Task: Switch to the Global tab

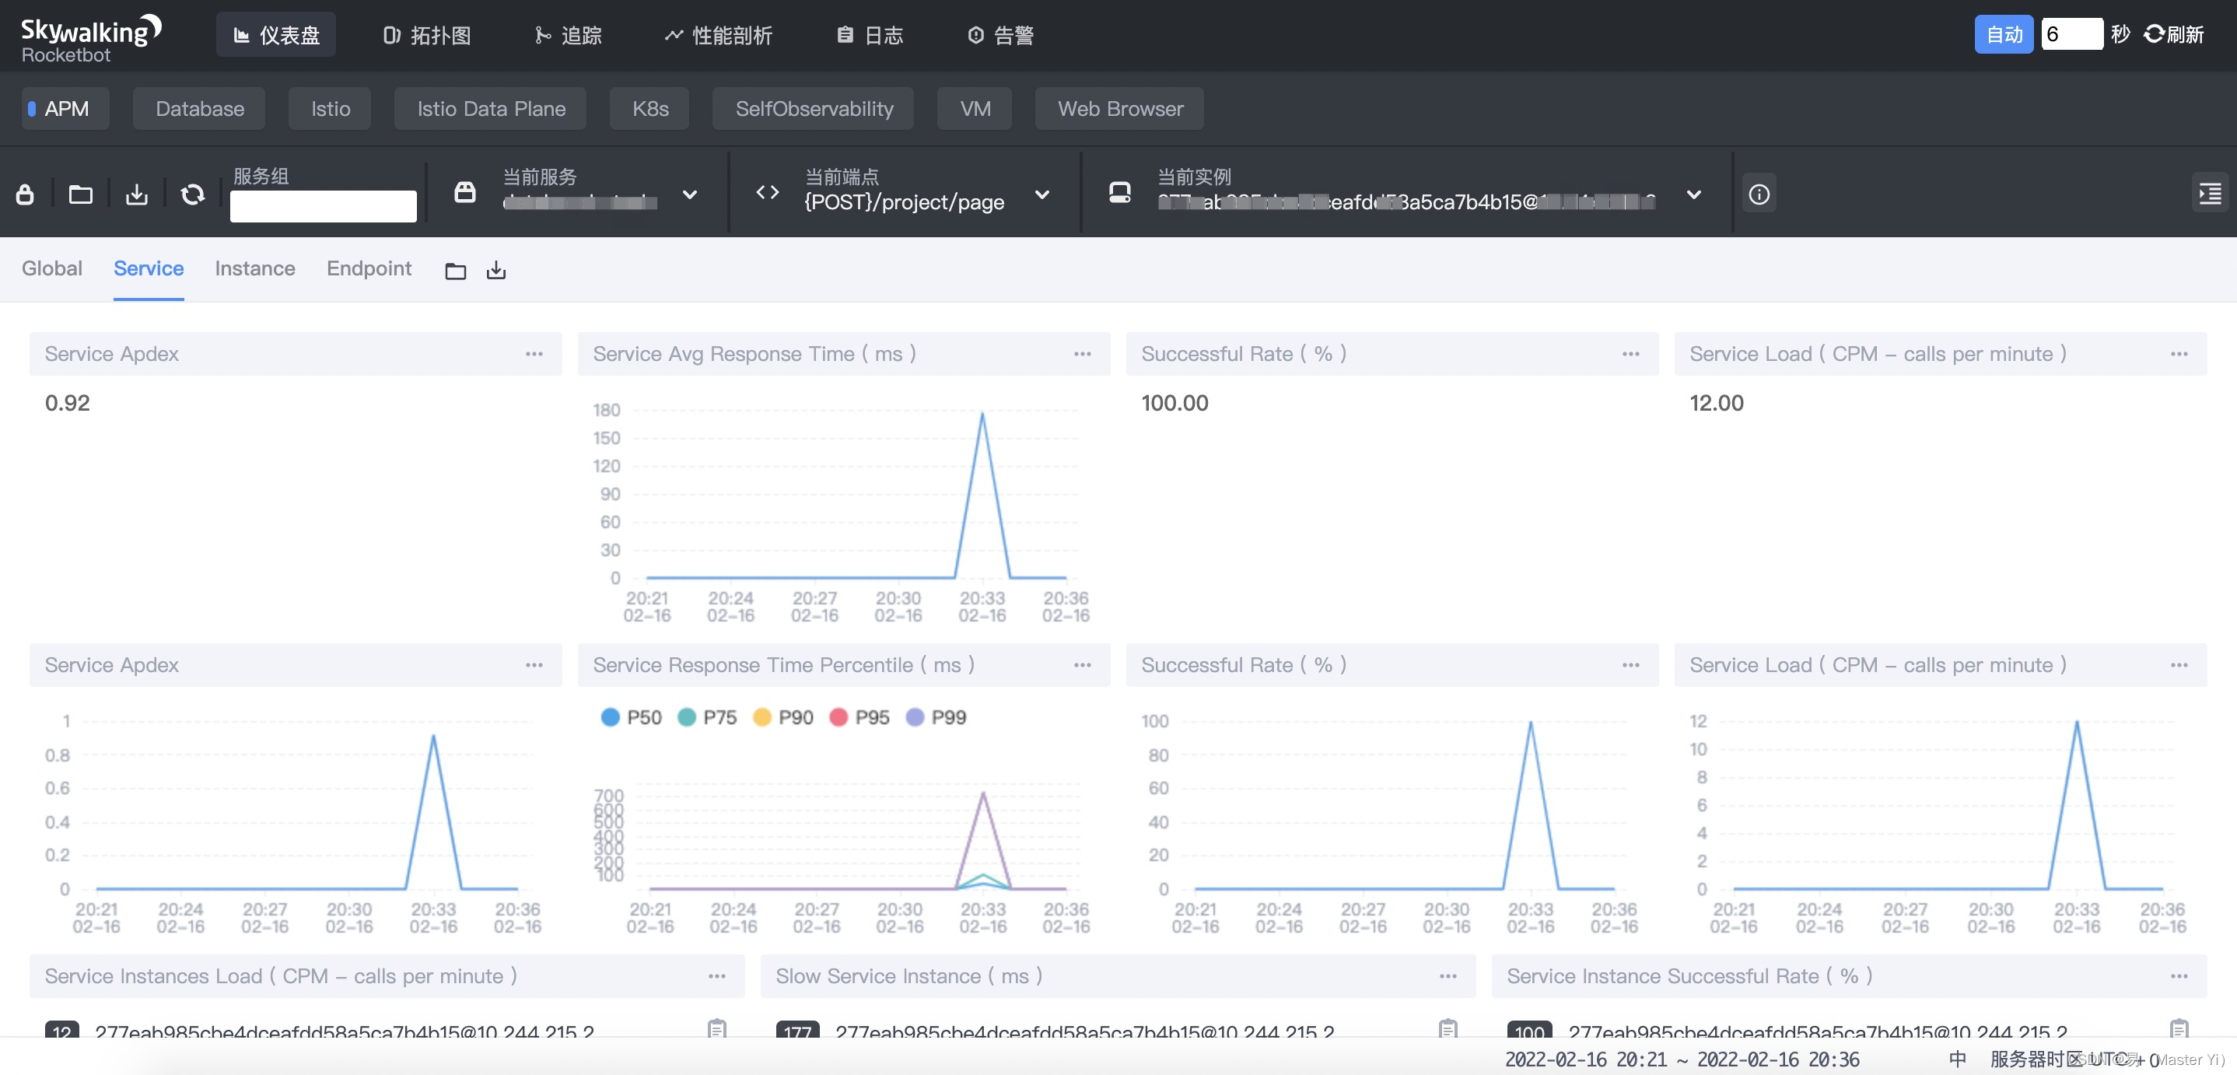Action: [x=52, y=269]
